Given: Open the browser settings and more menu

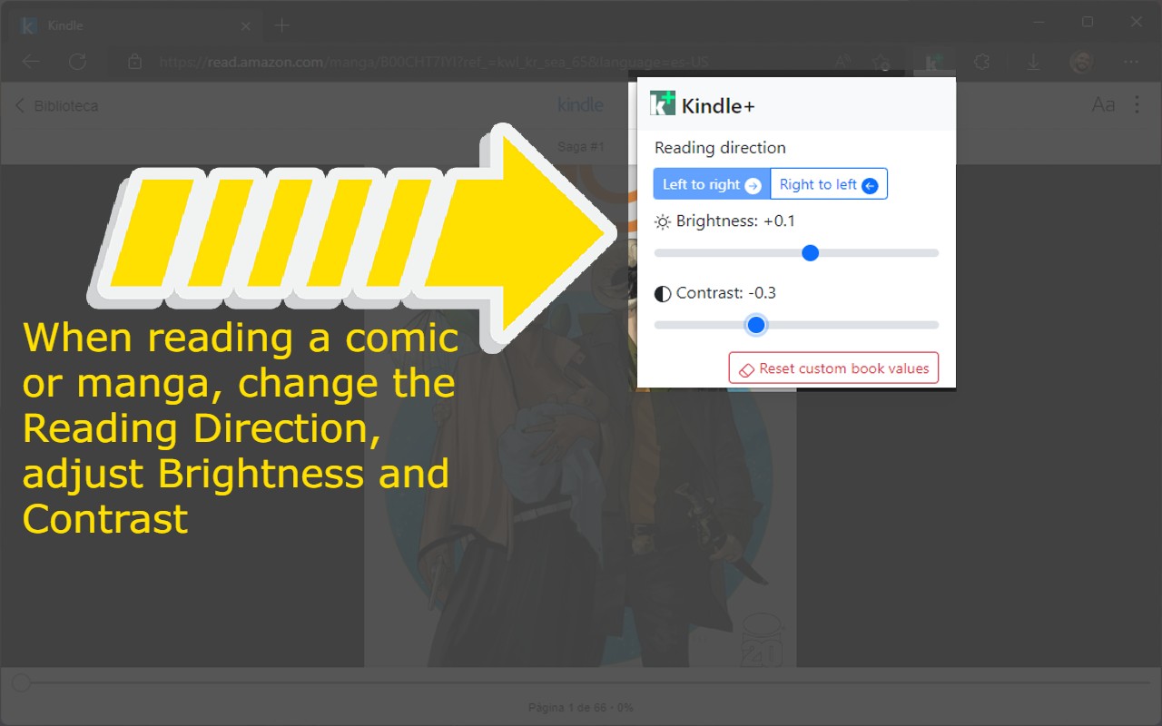Looking at the screenshot, I should 1131,62.
